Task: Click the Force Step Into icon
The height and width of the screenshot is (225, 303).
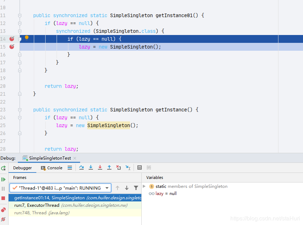Action: (100, 167)
